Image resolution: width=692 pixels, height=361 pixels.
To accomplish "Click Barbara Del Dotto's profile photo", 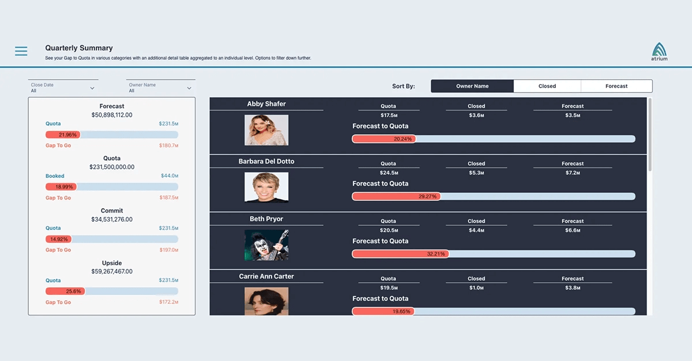I will pyautogui.click(x=266, y=187).
